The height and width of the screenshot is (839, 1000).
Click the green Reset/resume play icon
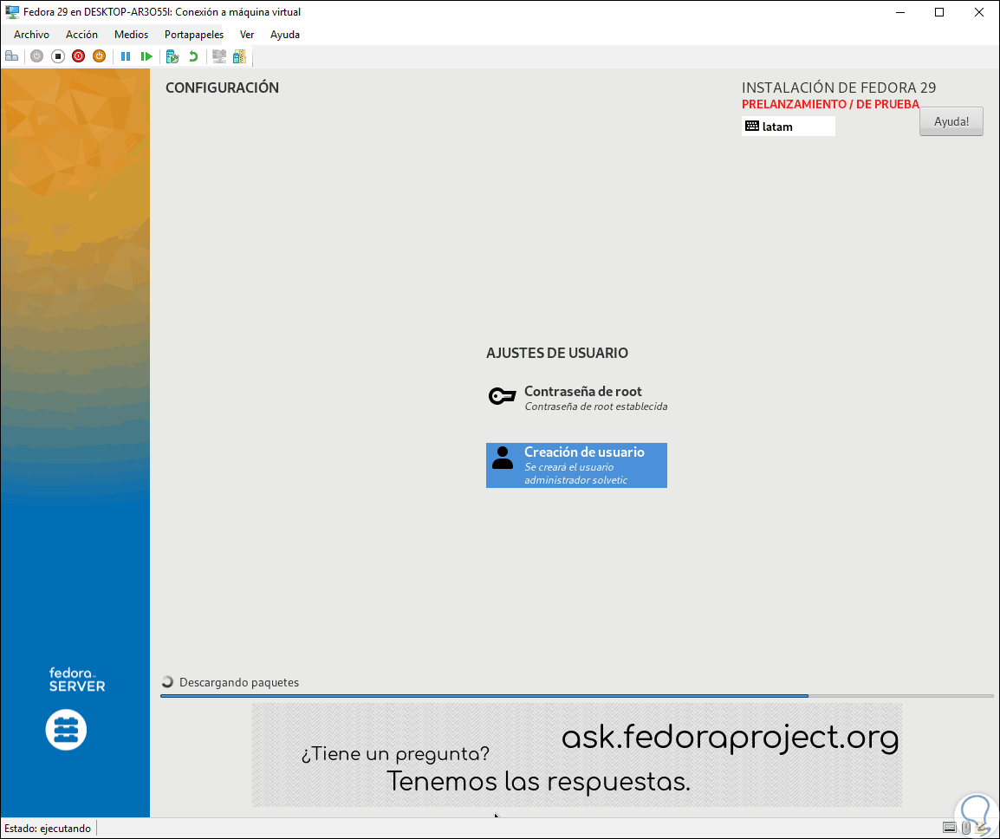pyautogui.click(x=146, y=57)
